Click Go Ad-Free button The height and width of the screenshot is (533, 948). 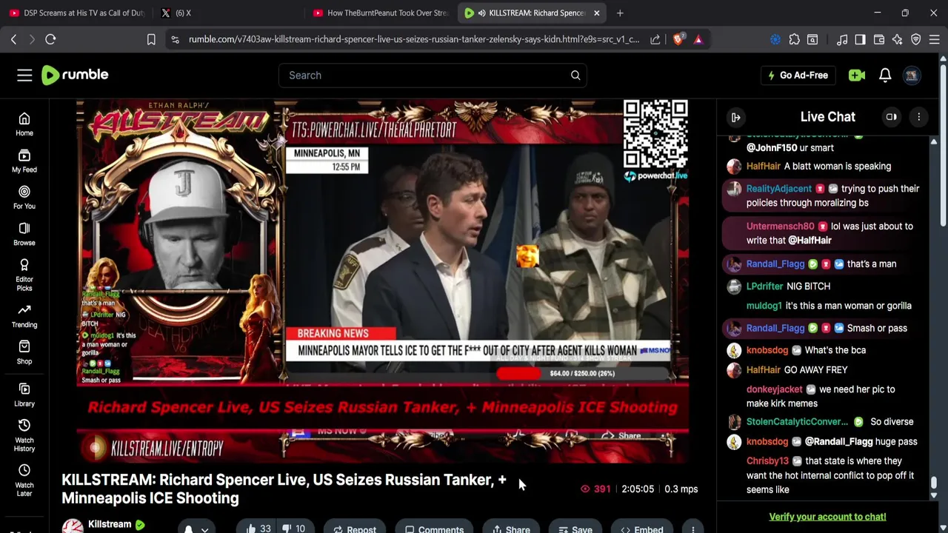(x=798, y=75)
